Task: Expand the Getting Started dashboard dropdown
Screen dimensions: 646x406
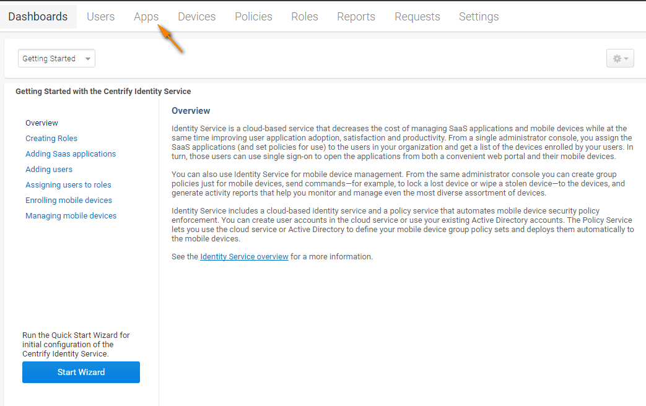Action: pos(56,59)
